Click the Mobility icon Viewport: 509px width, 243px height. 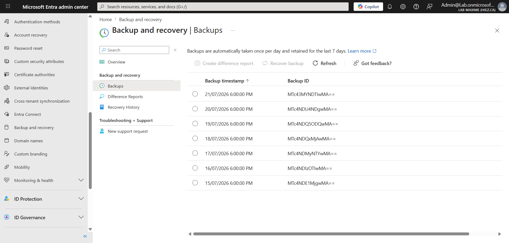pos(7,167)
